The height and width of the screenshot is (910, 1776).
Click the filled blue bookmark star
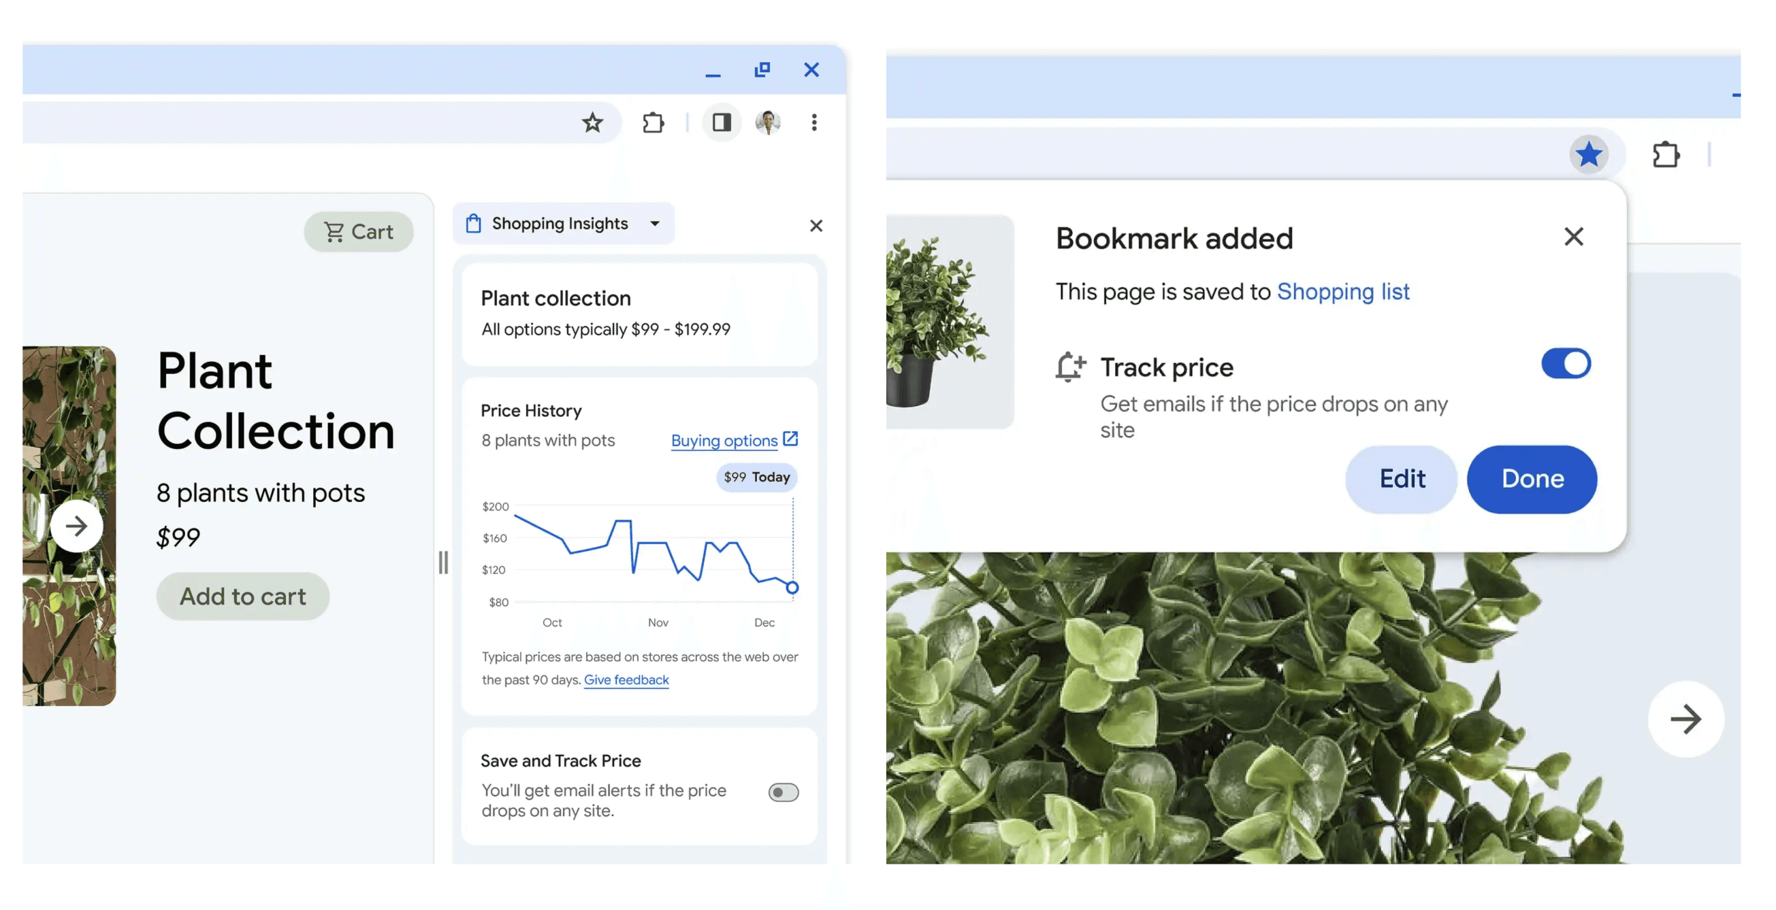coord(1589,154)
